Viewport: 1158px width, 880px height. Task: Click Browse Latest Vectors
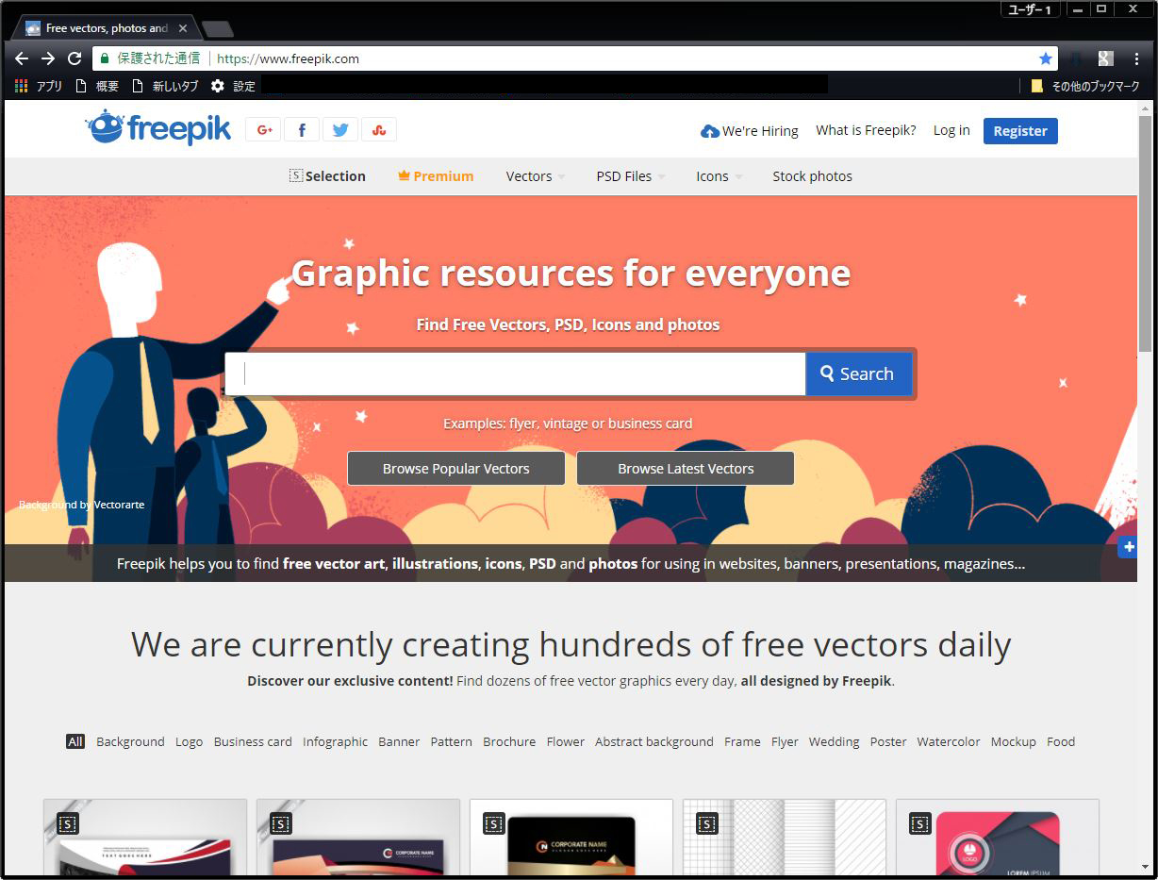(686, 468)
